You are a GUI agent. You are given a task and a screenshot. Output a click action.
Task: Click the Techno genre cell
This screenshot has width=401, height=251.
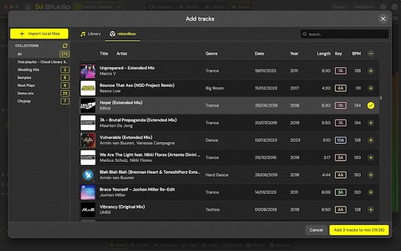[213, 210]
